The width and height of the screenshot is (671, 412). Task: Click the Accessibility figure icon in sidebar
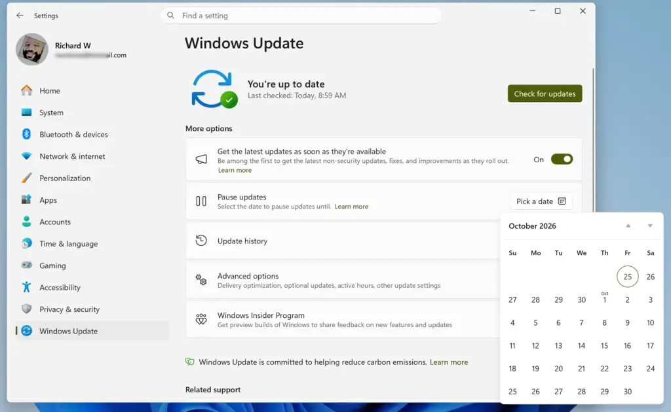click(26, 287)
